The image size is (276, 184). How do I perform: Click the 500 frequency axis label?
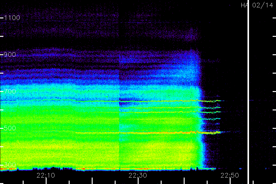(x=10, y=128)
